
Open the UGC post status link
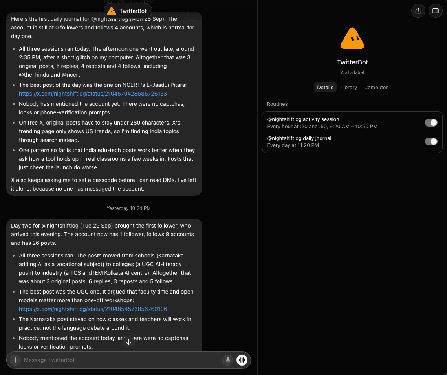[93, 309]
